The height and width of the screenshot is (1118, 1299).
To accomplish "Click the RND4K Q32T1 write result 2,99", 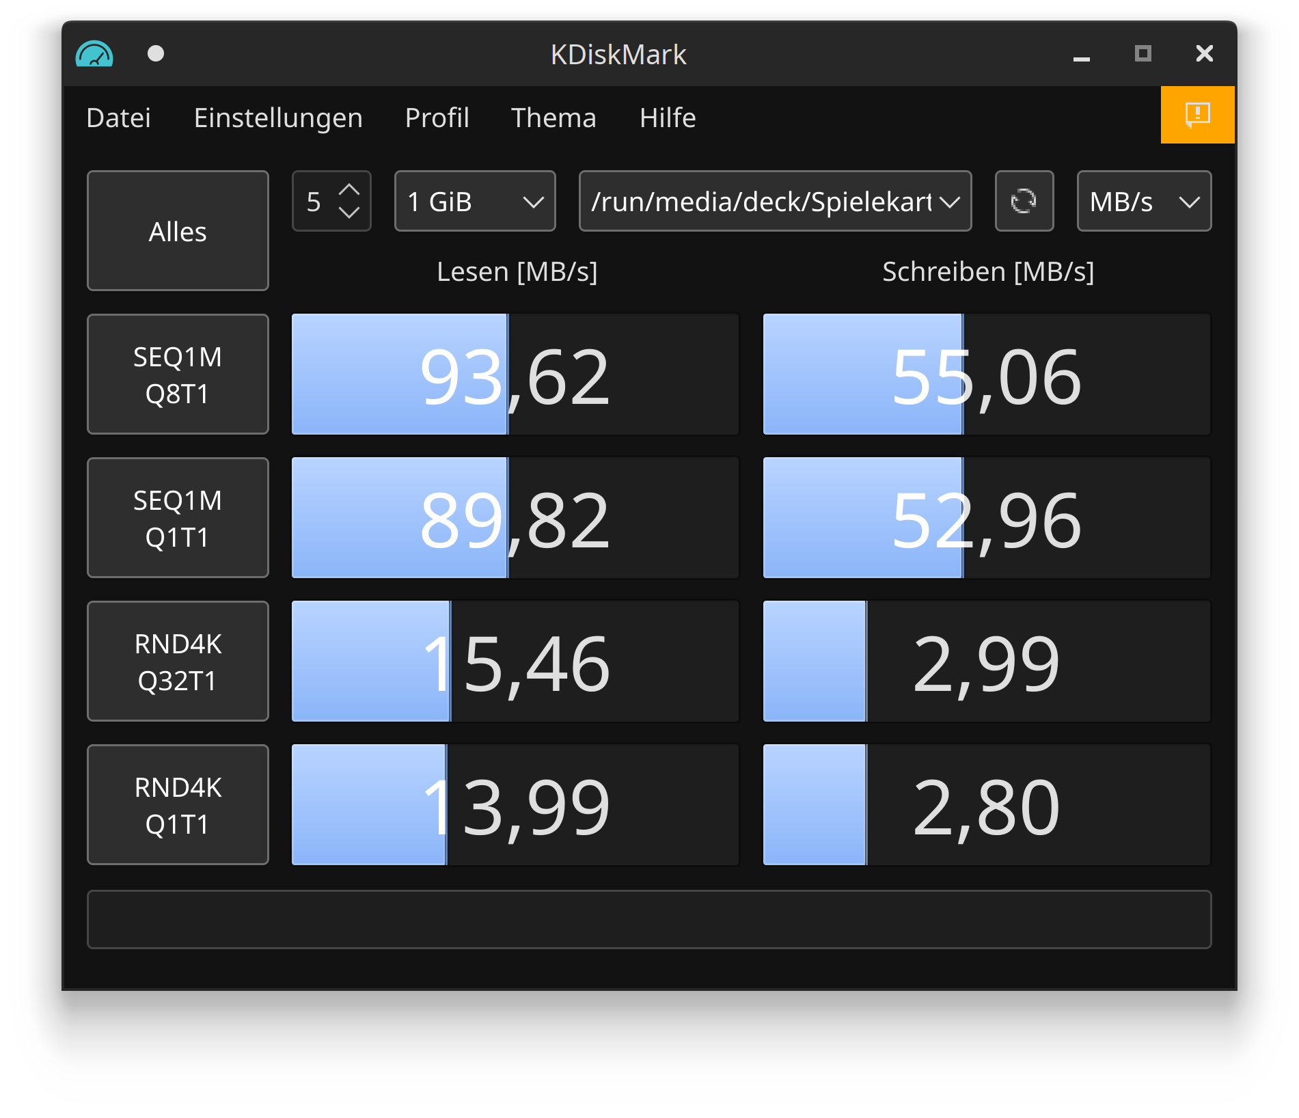I will point(987,662).
